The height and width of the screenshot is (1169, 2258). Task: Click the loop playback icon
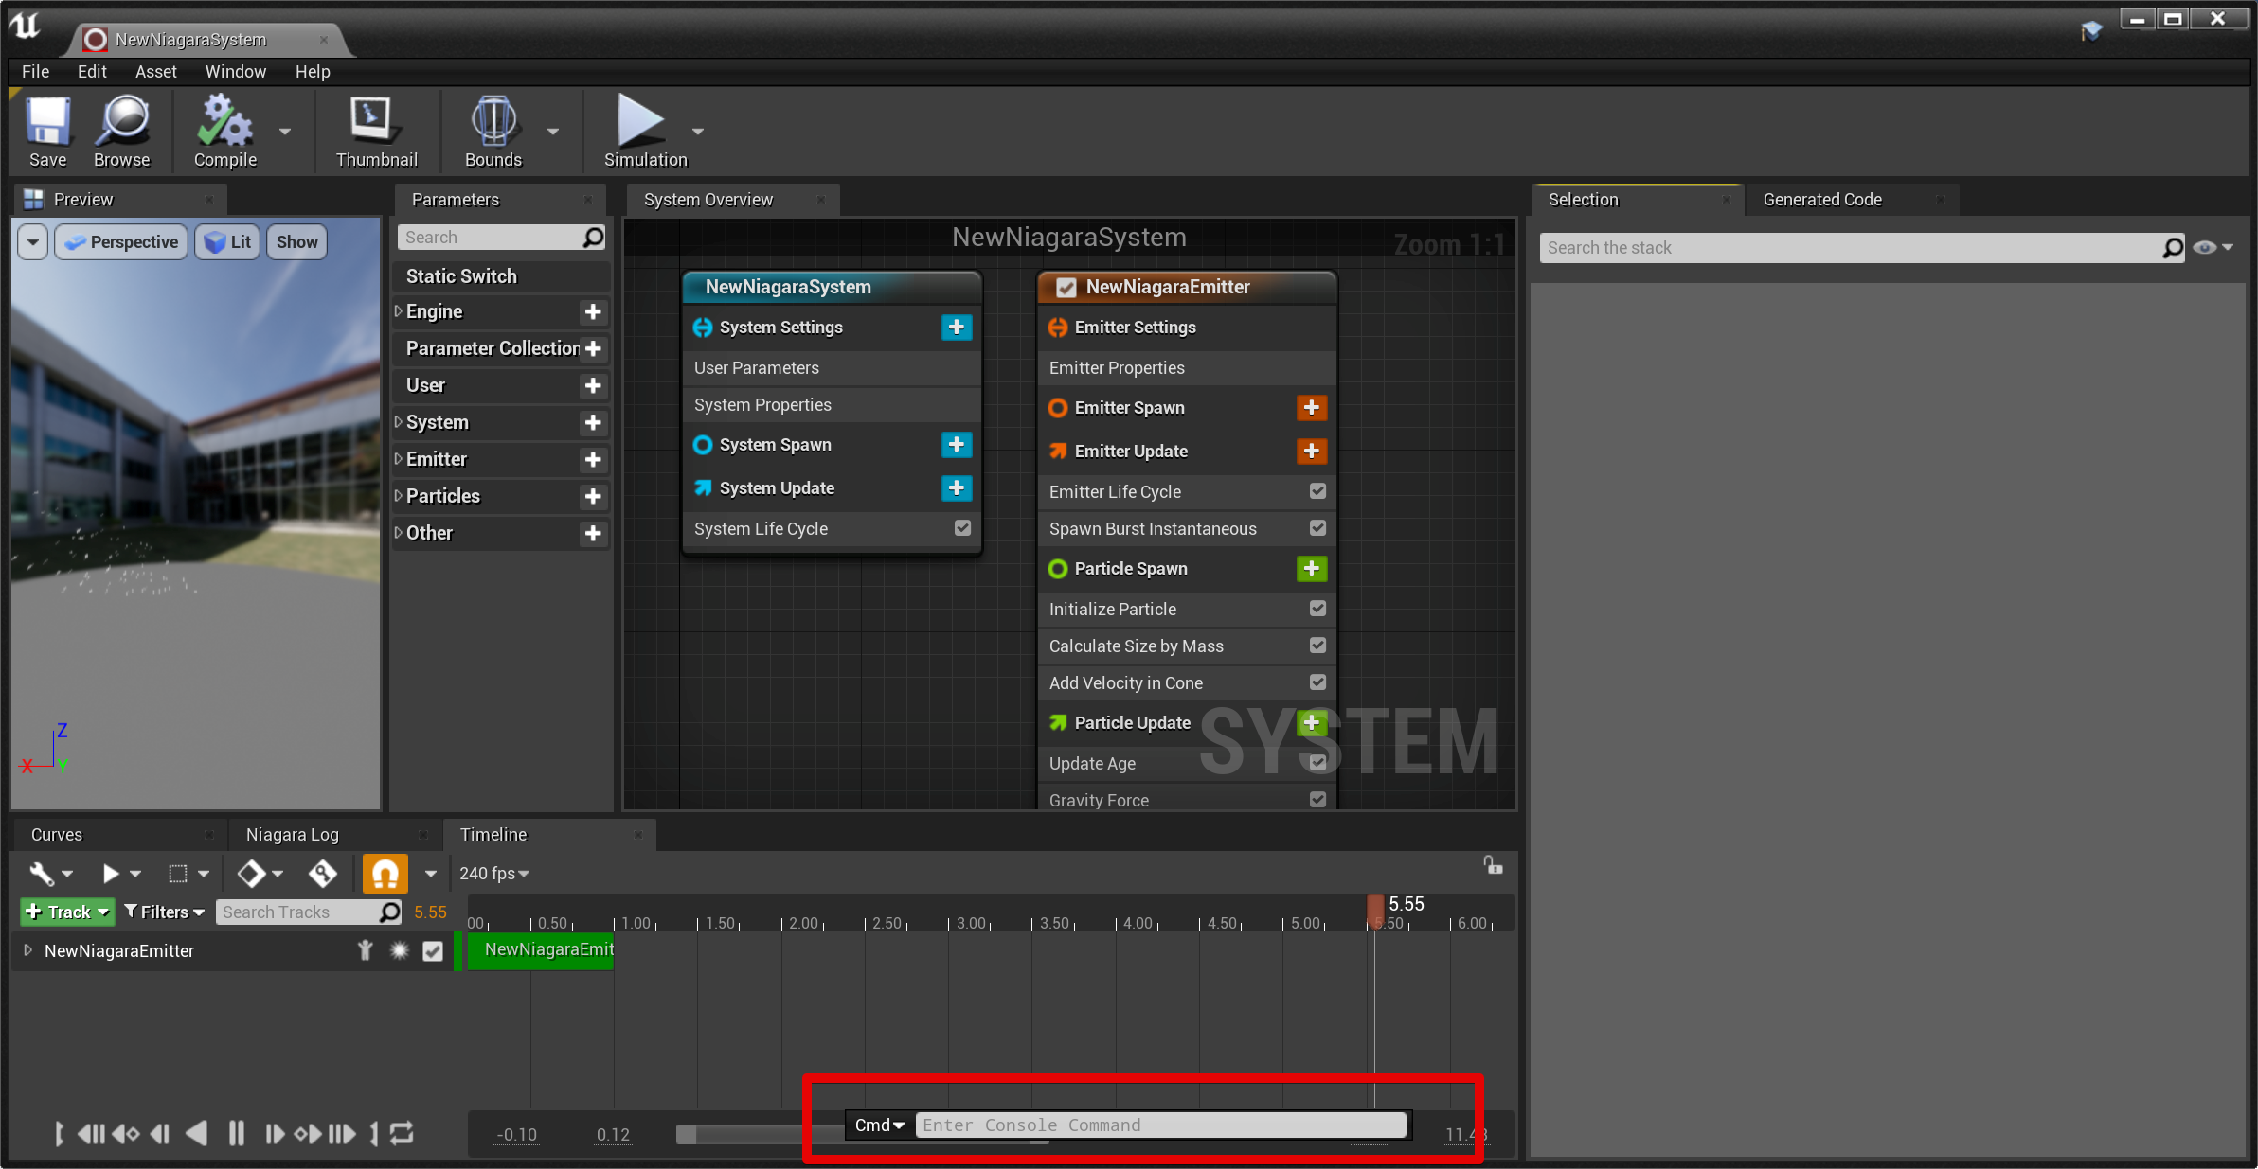pyautogui.click(x=402, y=1133)
